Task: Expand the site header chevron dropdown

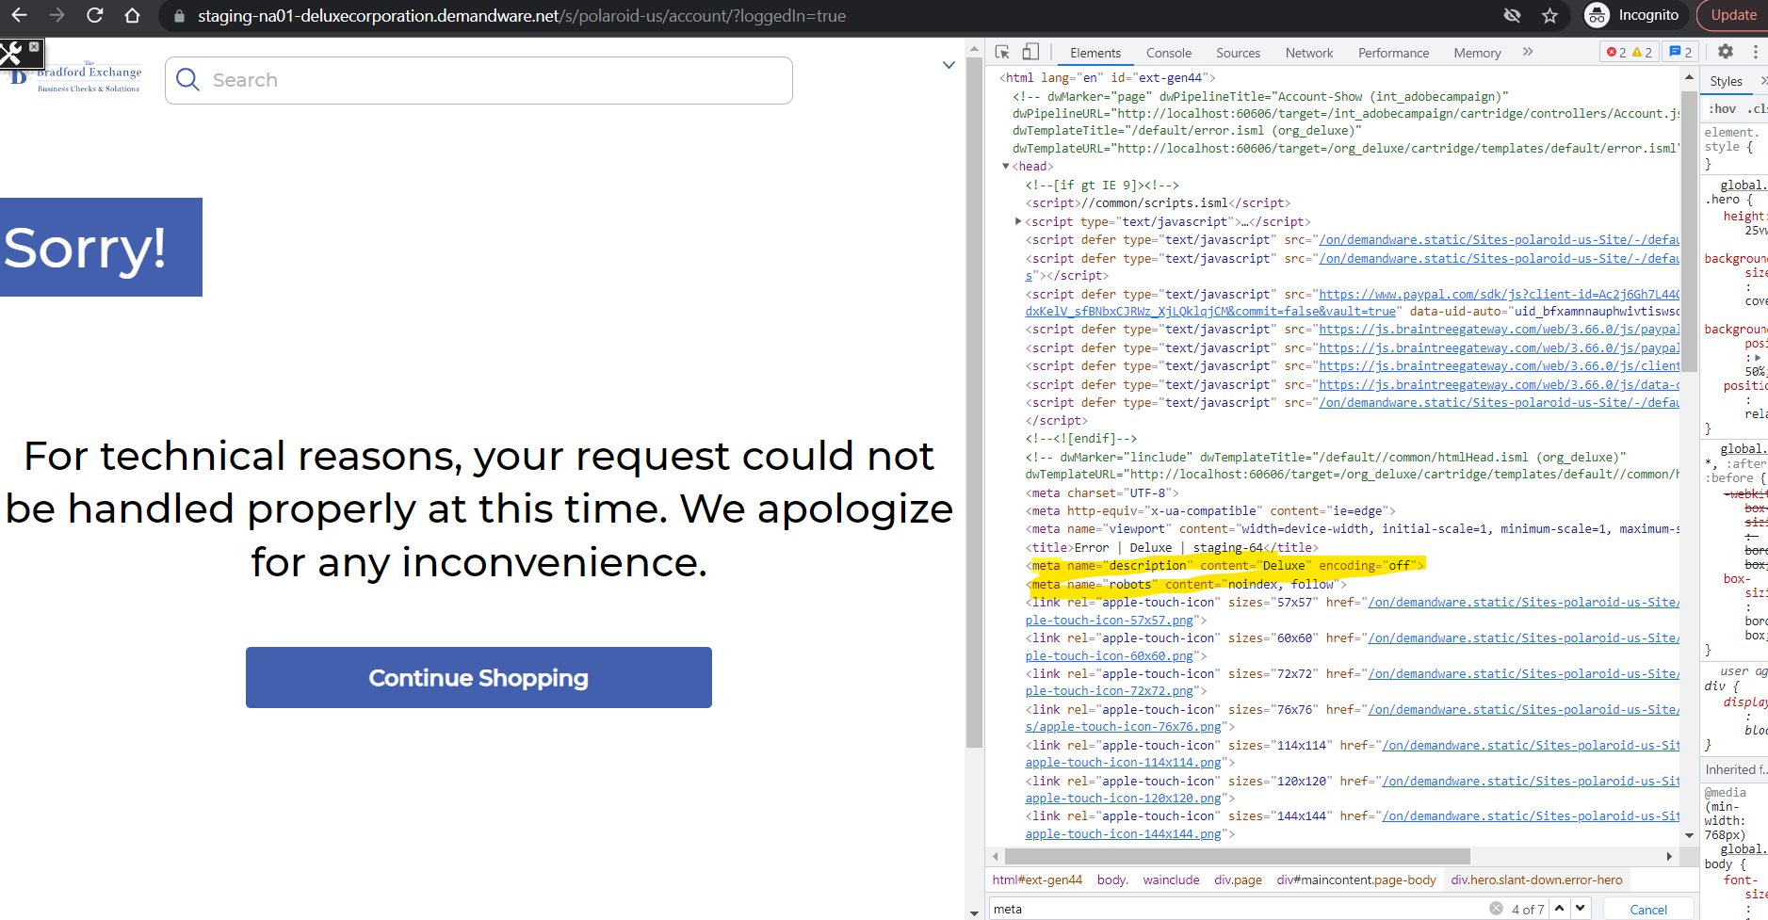Action: coord(949,66)
